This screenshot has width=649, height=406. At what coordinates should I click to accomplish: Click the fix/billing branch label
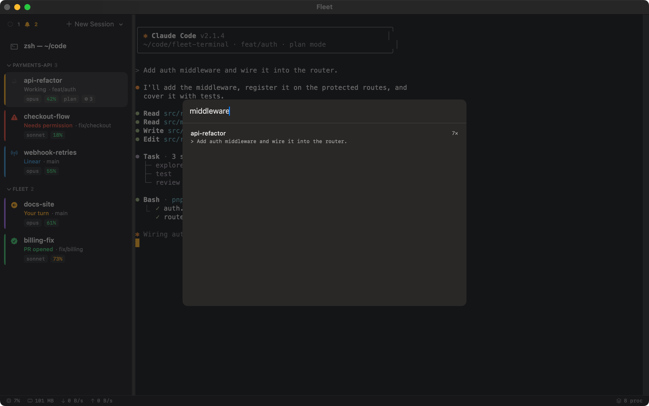click(71, 249)
